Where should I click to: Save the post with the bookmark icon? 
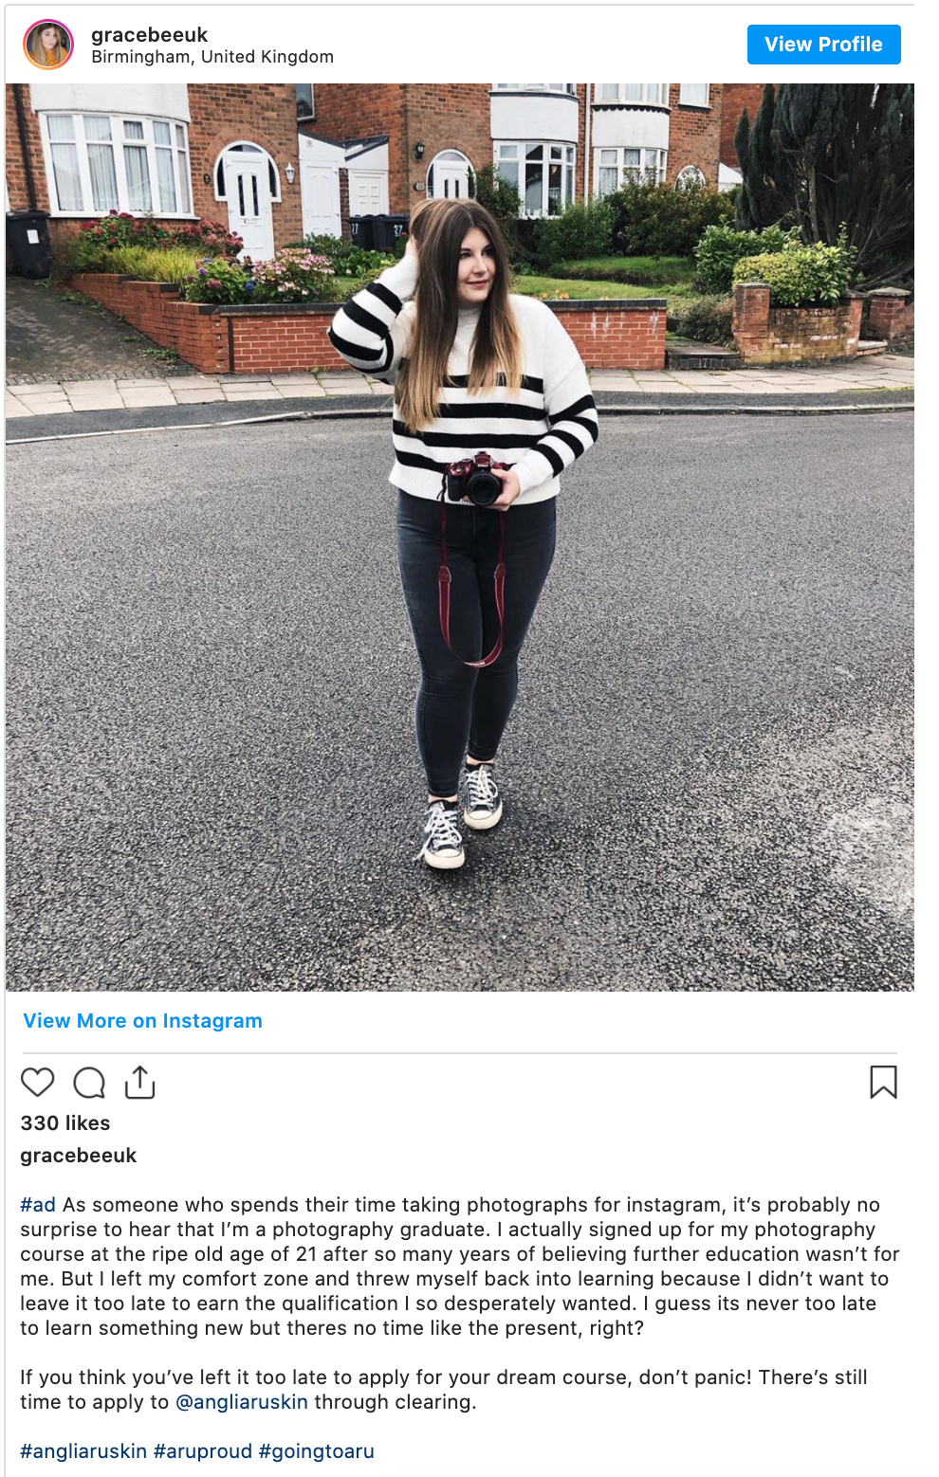(x=883, y=1082)
